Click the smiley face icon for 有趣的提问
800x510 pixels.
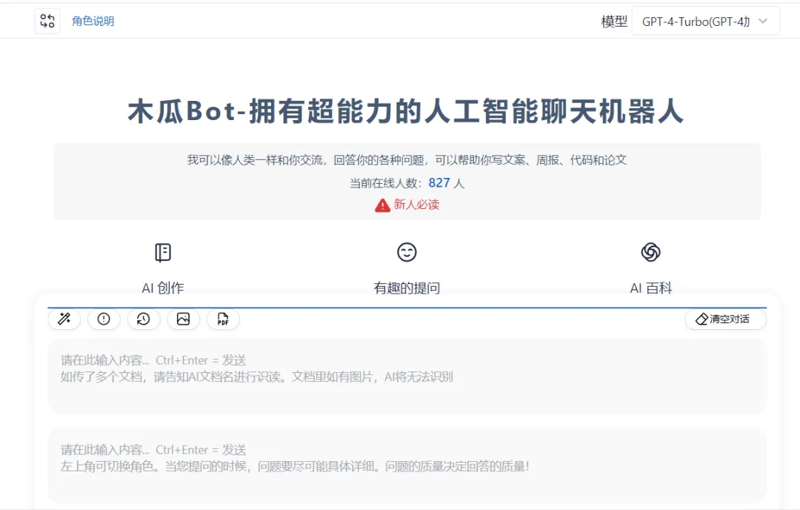point(407,253)
